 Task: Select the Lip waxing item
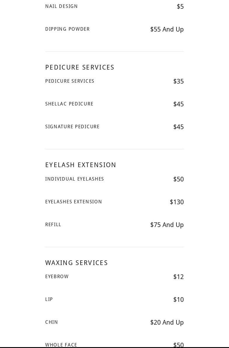click(x=49, y=299)
